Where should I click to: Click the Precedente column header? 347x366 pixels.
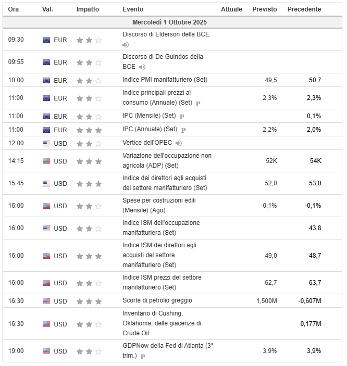click(x=304, y=9)
